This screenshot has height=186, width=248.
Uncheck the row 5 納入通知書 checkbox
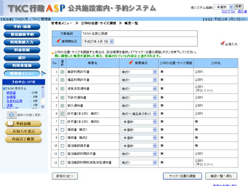[62, 106]
